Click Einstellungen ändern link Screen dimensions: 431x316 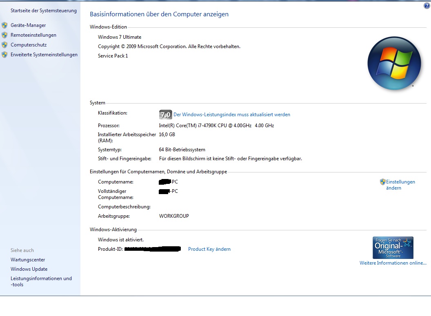pyautogui.click(x=400, y=185)
